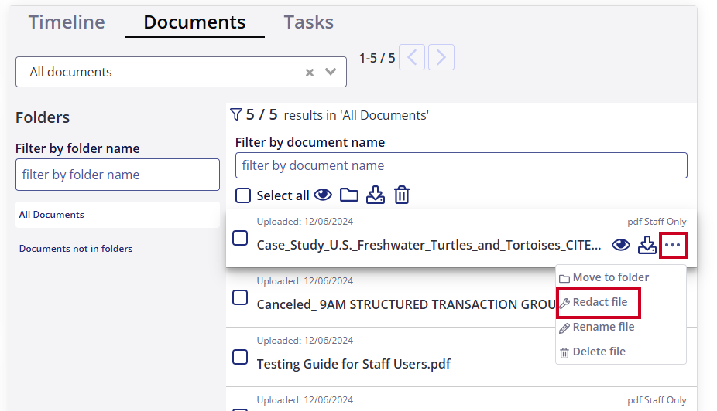Click the bulk view eye icon
Screen dimensions: 717x411
click(323, 195)
